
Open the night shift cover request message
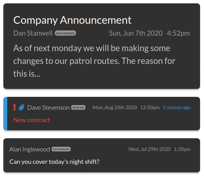pos(54,161)
